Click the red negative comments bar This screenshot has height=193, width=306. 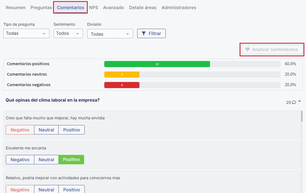point(122,85)
